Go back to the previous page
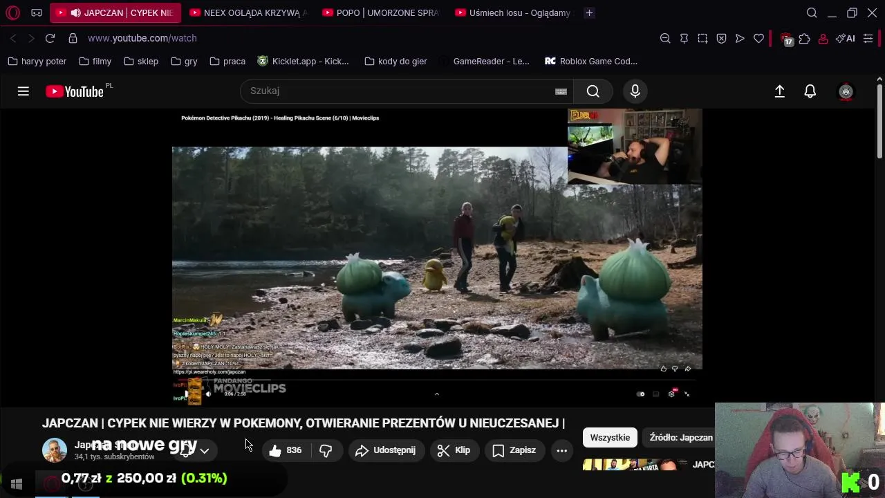This screenshot has width=885, height=498. click(x=12, y=38)
